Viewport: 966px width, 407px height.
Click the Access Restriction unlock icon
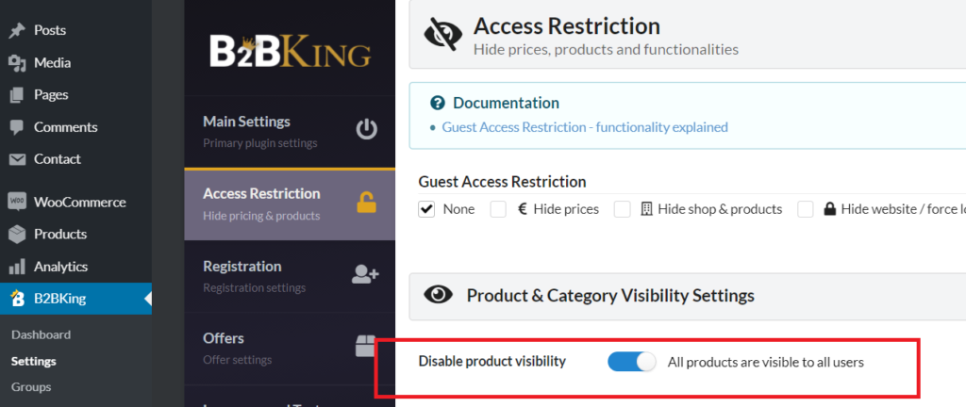[x=367, y=203]
